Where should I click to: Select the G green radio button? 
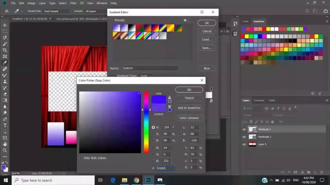(x=153, y=154)
